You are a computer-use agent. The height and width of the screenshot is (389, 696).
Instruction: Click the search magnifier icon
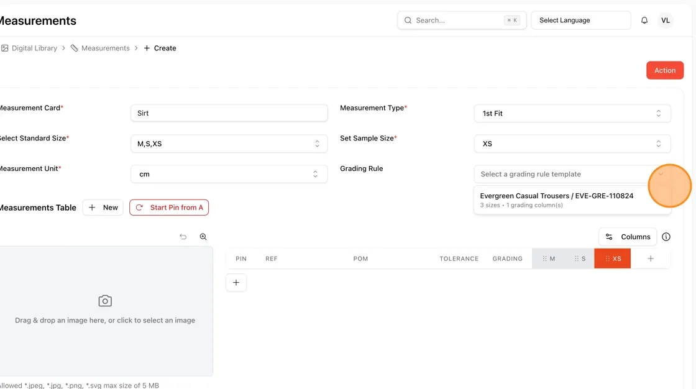click(x=408, y=21)
